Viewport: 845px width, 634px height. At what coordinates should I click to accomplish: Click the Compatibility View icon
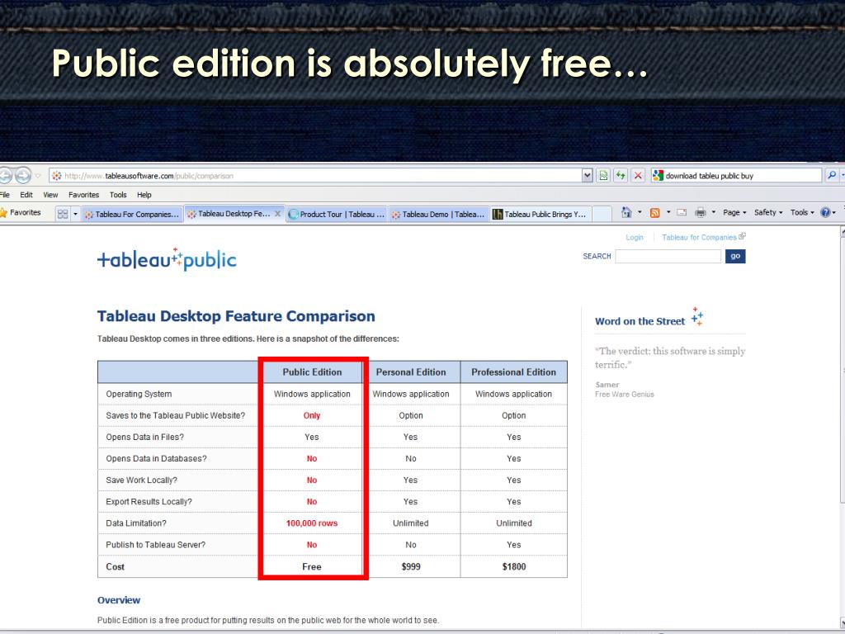click(x=603, y=176)
